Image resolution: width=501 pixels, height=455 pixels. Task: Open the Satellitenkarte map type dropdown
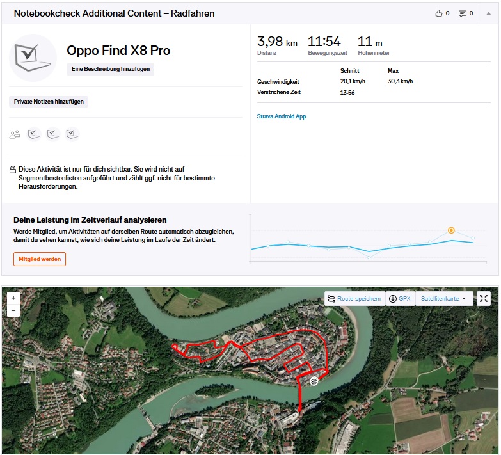444,299
